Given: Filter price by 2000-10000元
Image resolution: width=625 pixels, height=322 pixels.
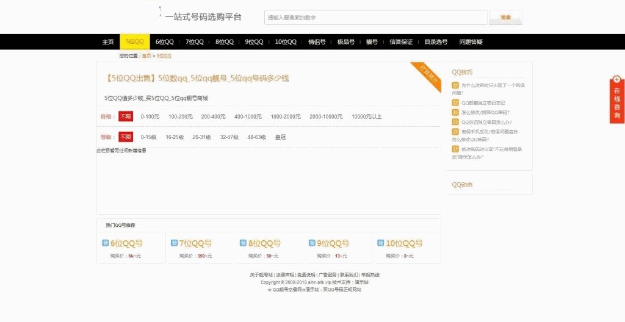Looking at the screenshot, I should click(x=326, y=116).
